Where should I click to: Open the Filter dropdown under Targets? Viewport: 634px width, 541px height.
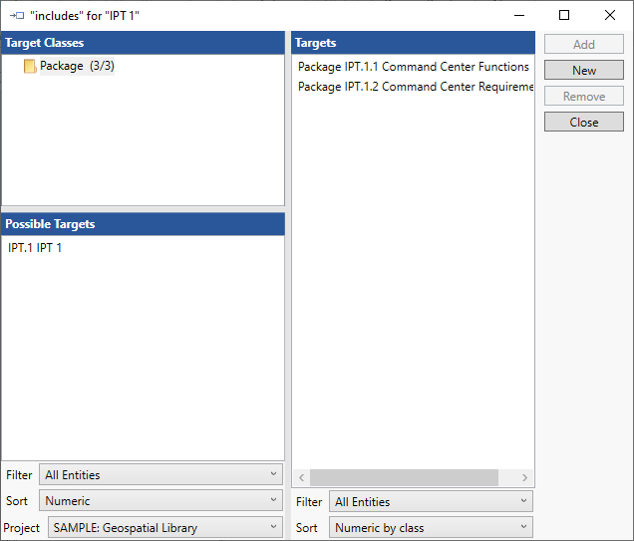pos(431,502)
